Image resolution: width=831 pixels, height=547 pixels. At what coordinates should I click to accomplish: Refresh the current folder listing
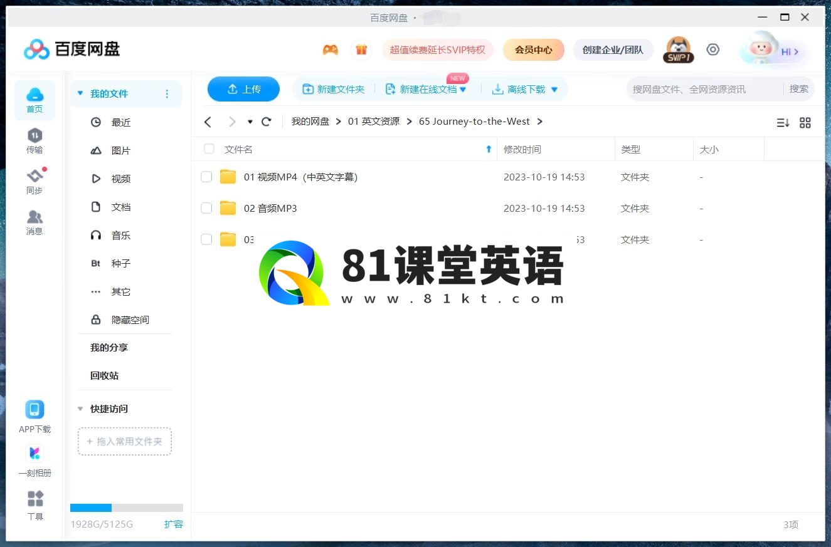267,122
